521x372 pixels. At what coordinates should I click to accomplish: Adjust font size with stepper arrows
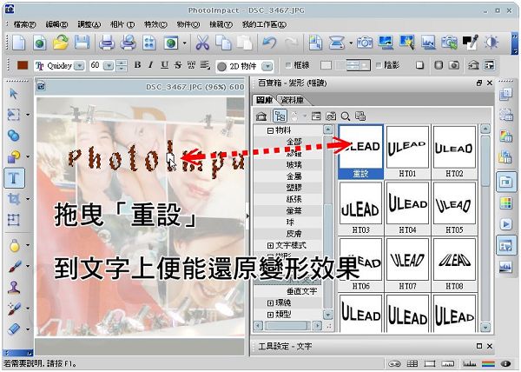[x=122, y=65]
